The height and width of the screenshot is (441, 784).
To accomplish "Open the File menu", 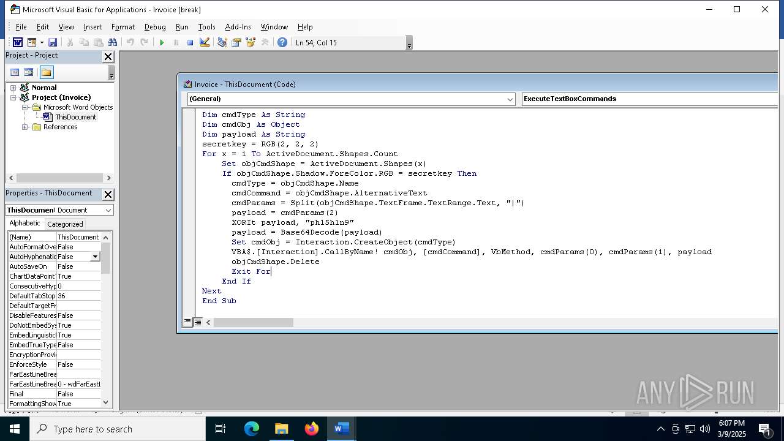I will point(21,27).
